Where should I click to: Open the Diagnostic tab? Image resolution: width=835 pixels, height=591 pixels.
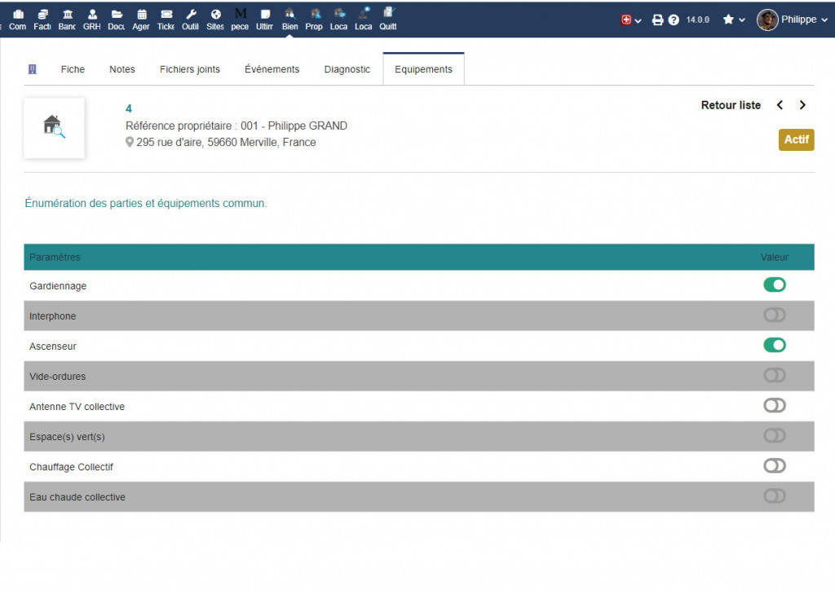click(347, 69)
